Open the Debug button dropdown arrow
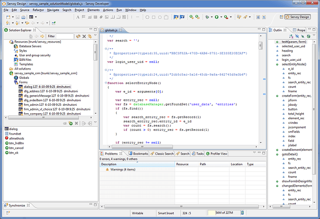Viewport: 320px width, 219px height. click(212, 17)
